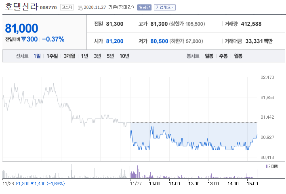Click the 12:00 time axis label
This screenshot has width=286, height=194.
pyautogui.click(x=194, y=184)
